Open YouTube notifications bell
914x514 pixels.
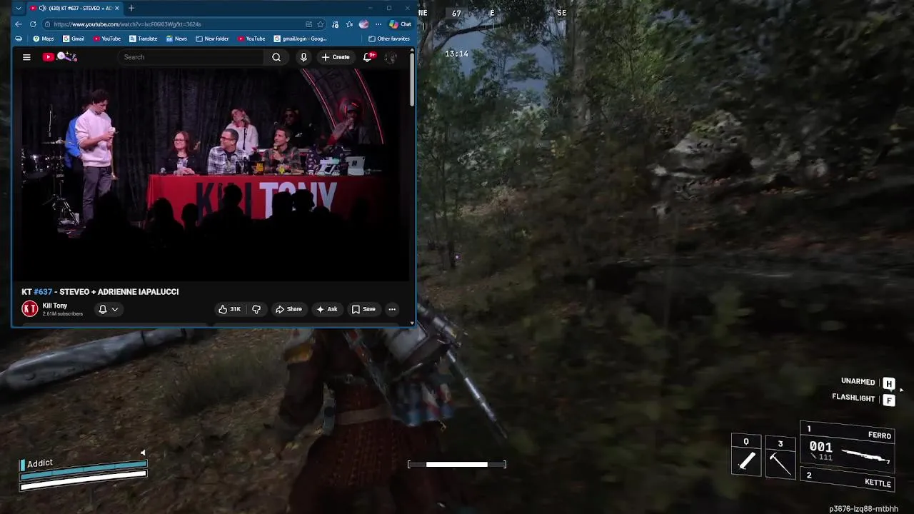click(368, 57)
